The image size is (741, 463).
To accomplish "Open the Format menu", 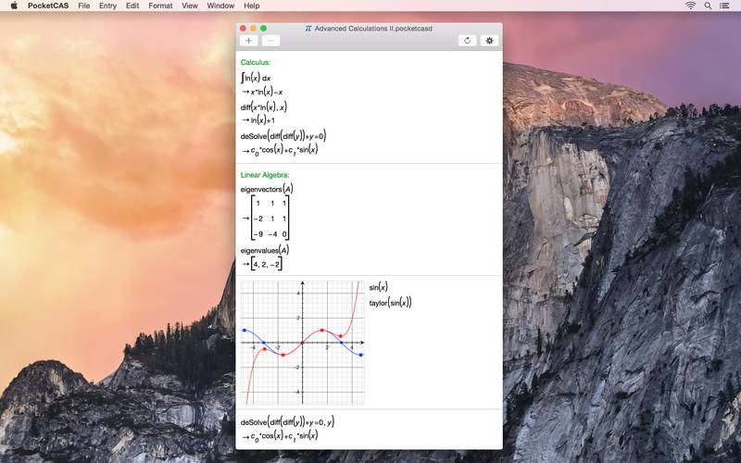I will (160, 6).
